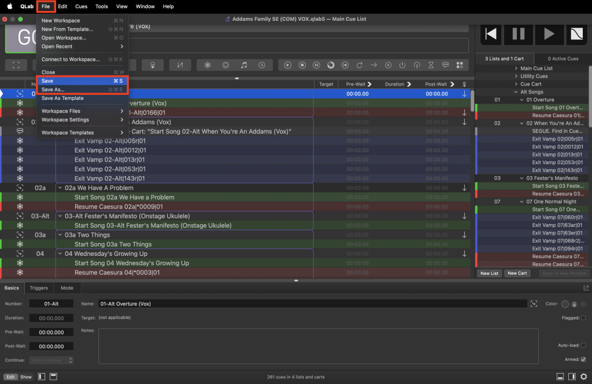Open the Tools menu in the menu bar

102,6
